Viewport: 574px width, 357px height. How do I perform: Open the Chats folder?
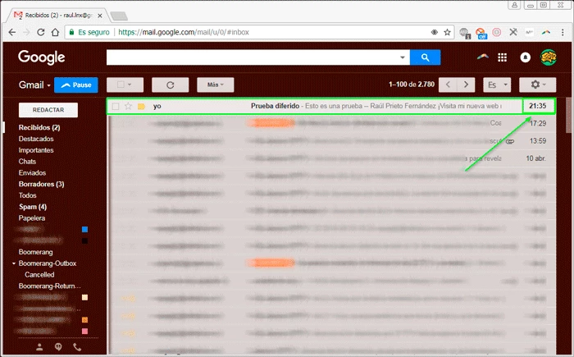[x=27, y=162]
